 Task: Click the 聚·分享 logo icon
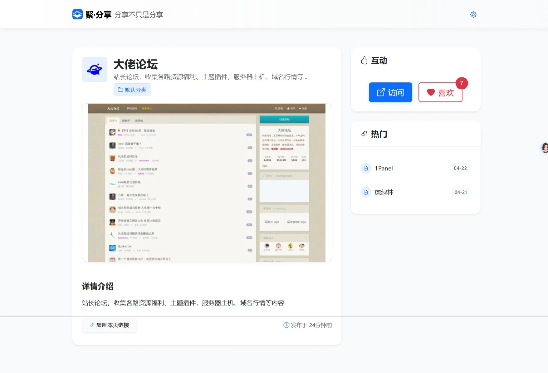(x=77, y=15)
